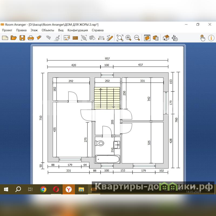
Task: Select the staircase in the floor plan
Action: [x=107, y=98]
